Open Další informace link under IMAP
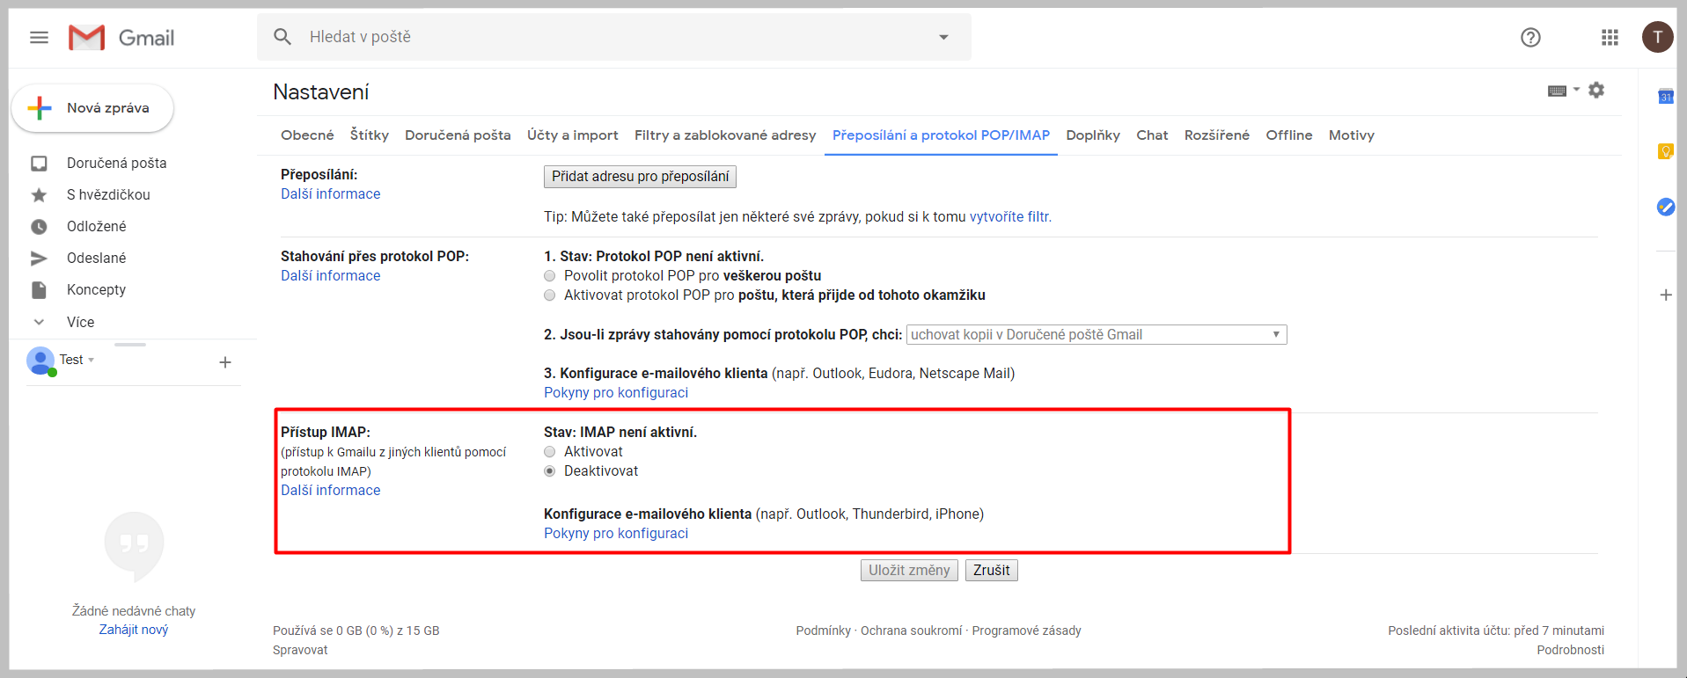The width and height of the screenshot is (1687, 678). [331, 491]
